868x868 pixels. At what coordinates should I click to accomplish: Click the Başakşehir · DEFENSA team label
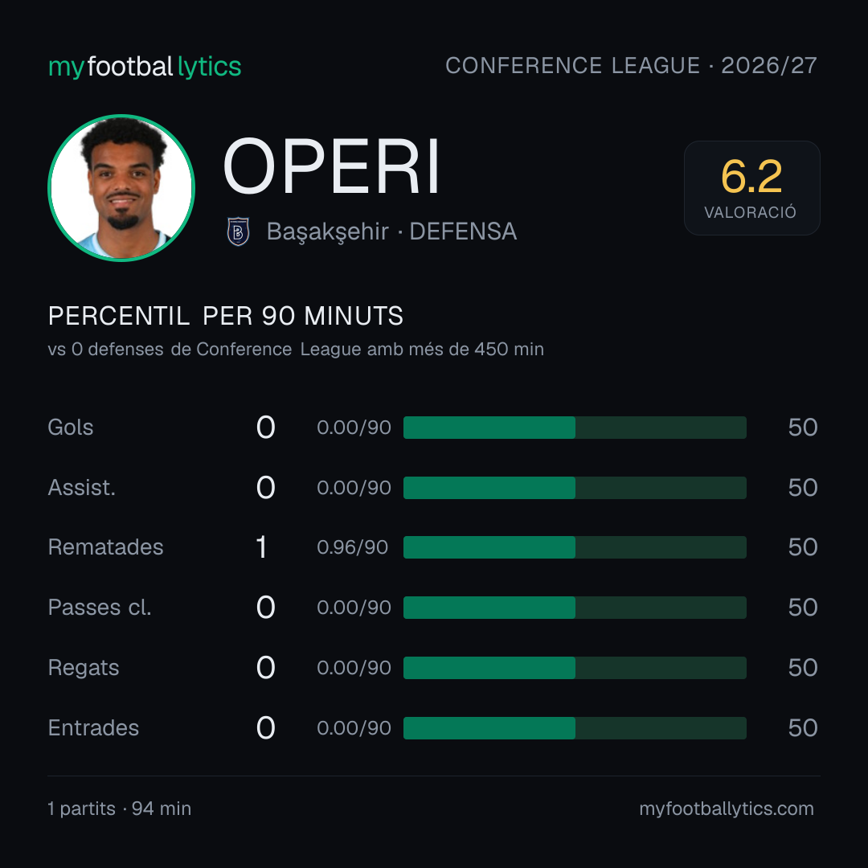point(391,231)
